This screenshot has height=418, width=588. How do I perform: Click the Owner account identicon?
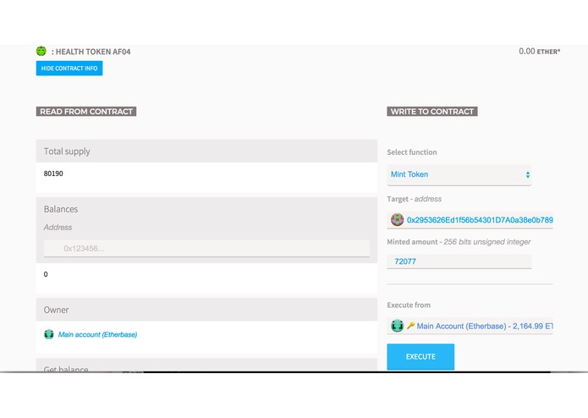point(49,334)
